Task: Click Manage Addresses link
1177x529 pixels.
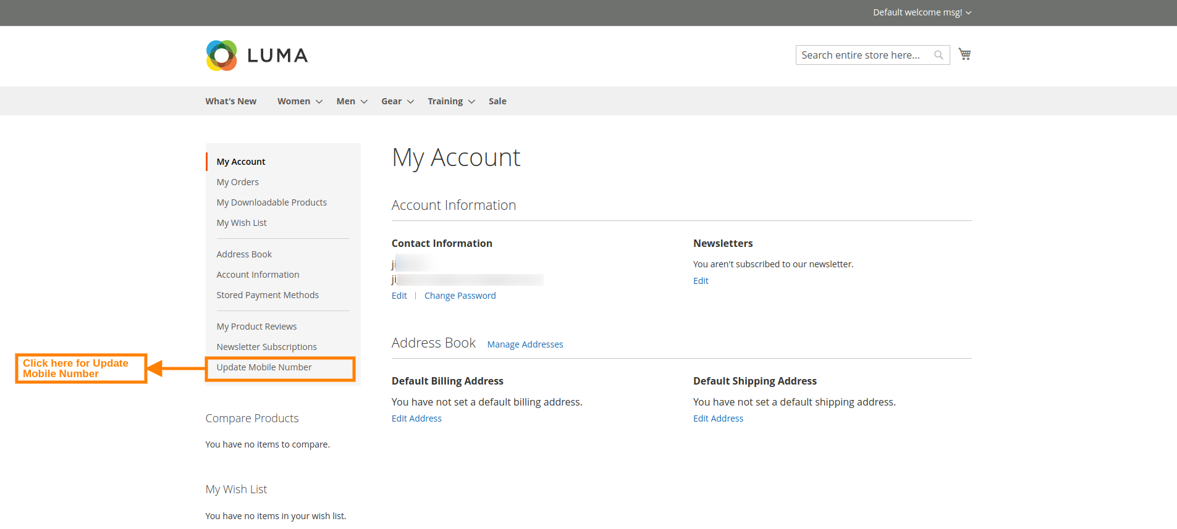Action: [525, 344]
